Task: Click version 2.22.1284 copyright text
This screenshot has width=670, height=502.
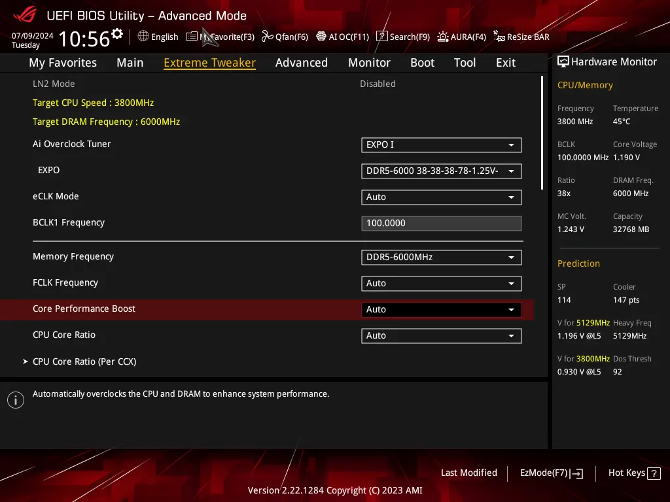Action: coord(335,490)
